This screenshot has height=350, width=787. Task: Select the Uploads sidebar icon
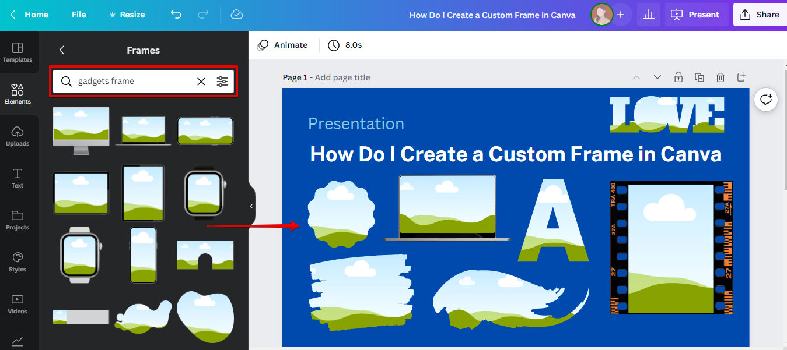18,135
